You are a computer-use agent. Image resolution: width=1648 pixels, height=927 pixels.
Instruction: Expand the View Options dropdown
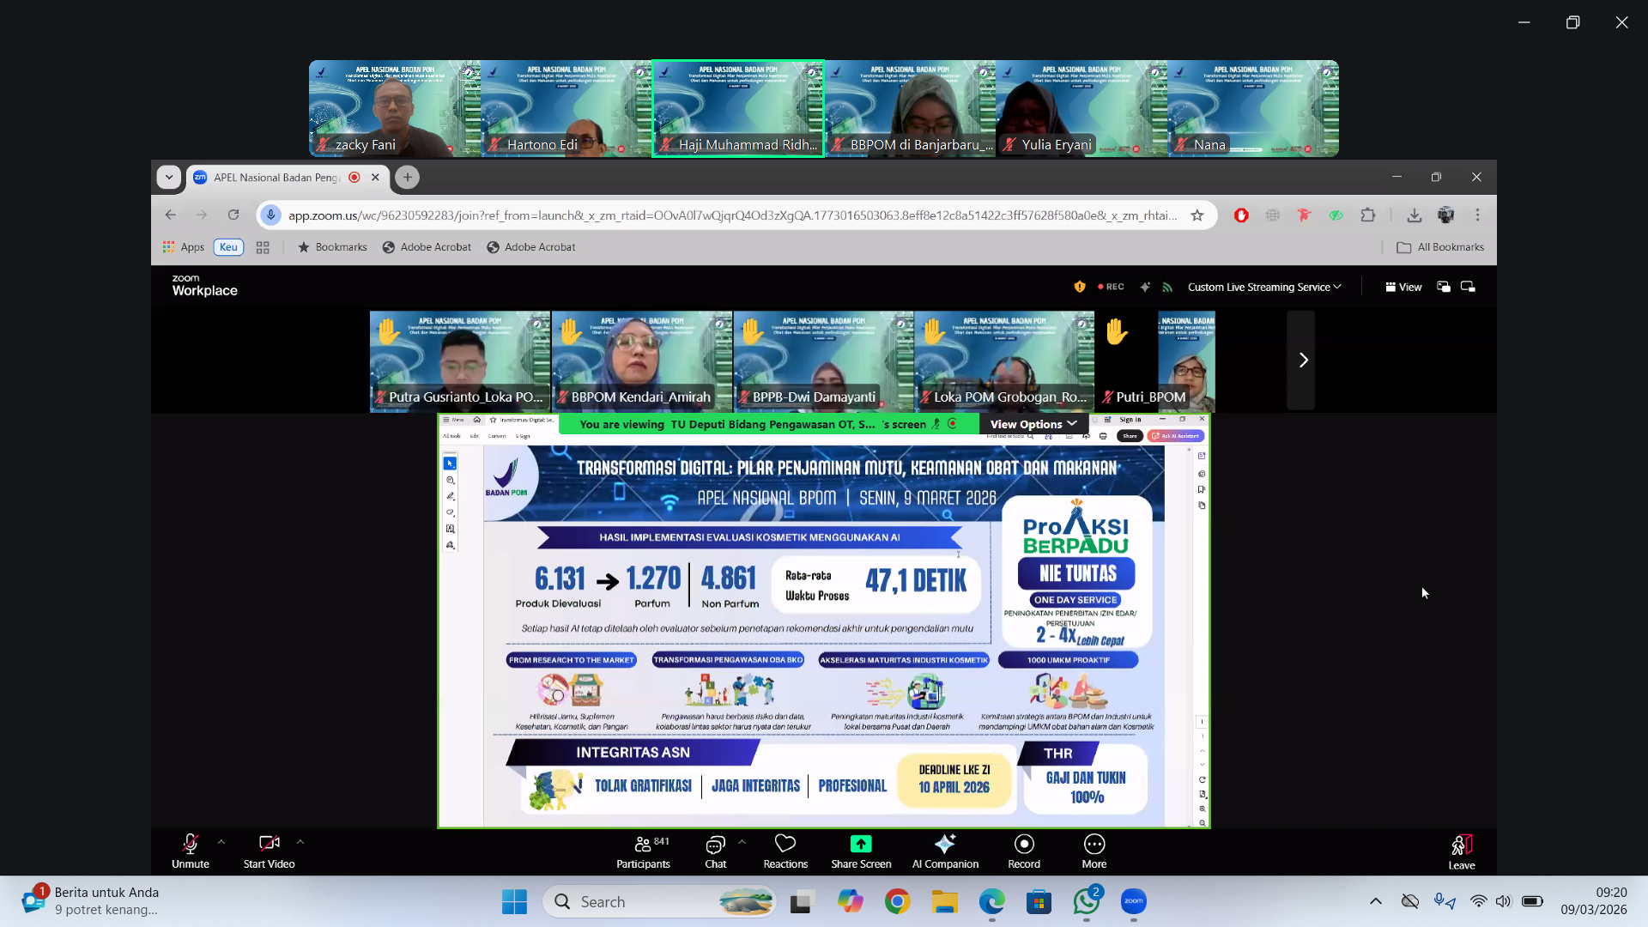[1033, 424]
